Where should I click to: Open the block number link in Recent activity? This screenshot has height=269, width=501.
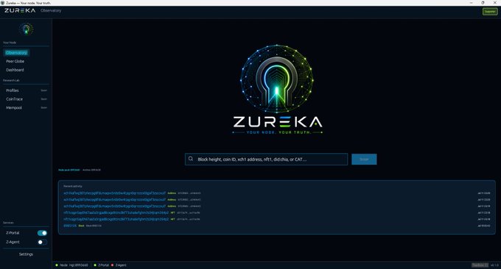click(x=70, y=226)
